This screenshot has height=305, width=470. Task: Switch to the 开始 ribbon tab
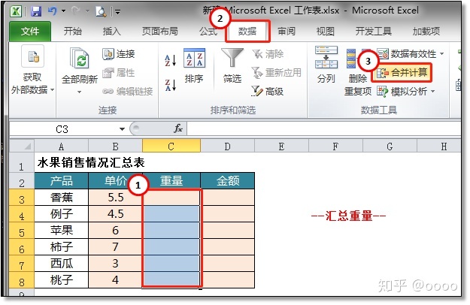click(72, 31)
